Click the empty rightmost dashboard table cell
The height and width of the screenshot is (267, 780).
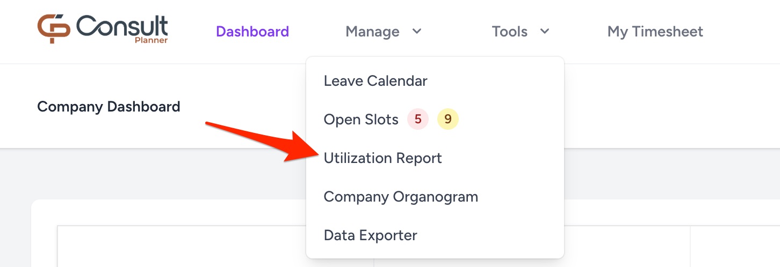pyautogui.click(x=734, y=247)
